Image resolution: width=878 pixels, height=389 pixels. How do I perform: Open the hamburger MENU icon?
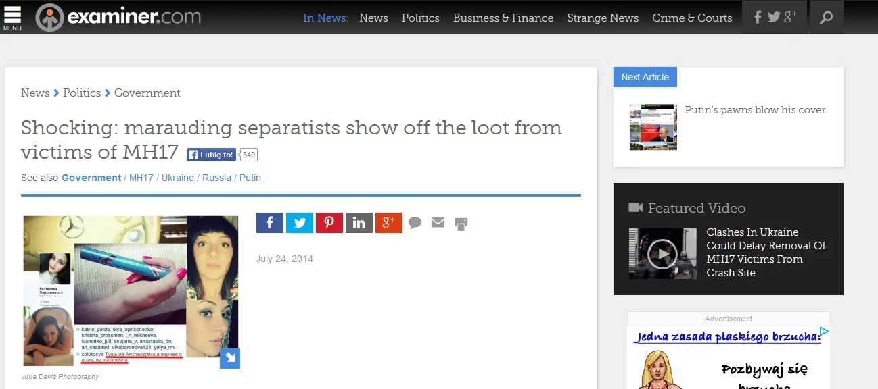12,18
